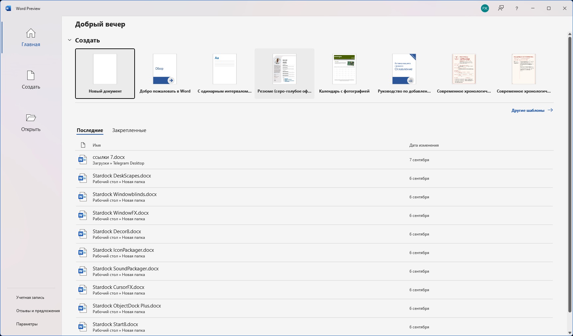Screen dimensions: 573x336
Task: Click the РЖ account avatar
Action: [485, 8]
